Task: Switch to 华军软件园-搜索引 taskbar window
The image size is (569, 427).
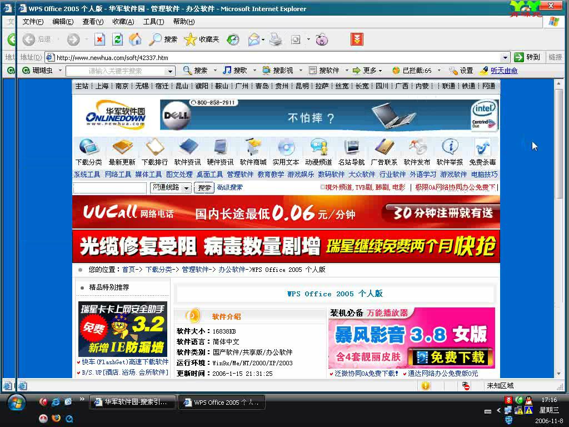Action: coord(132,402)
